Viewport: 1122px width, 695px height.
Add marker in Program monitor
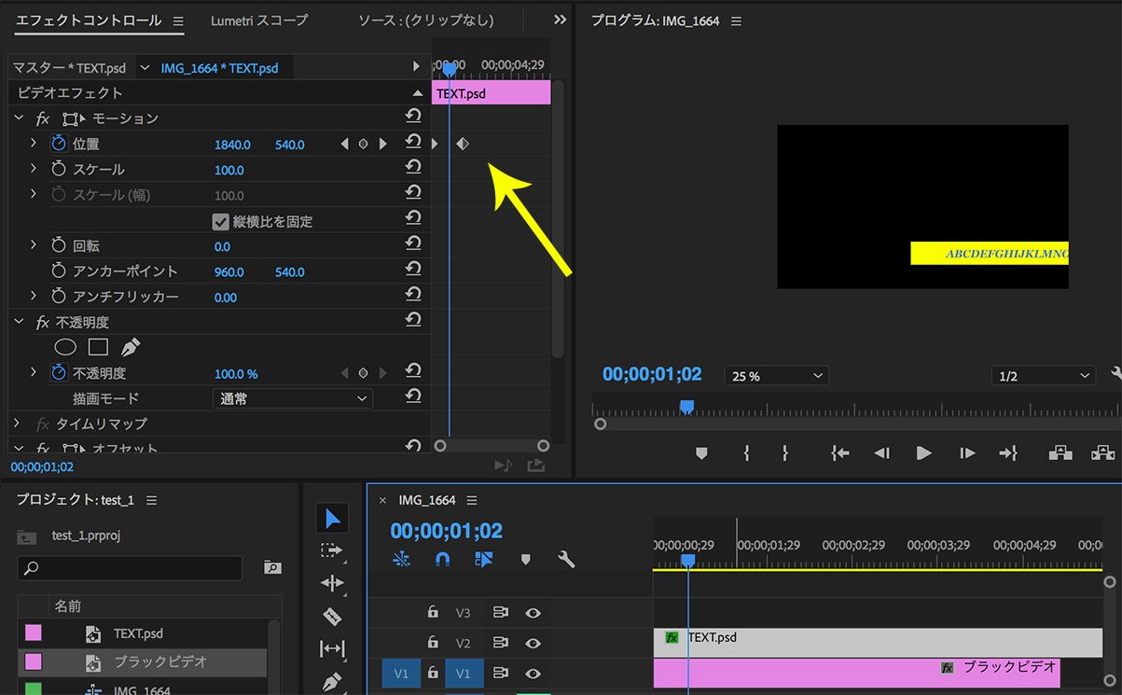[x=701, y=453]
